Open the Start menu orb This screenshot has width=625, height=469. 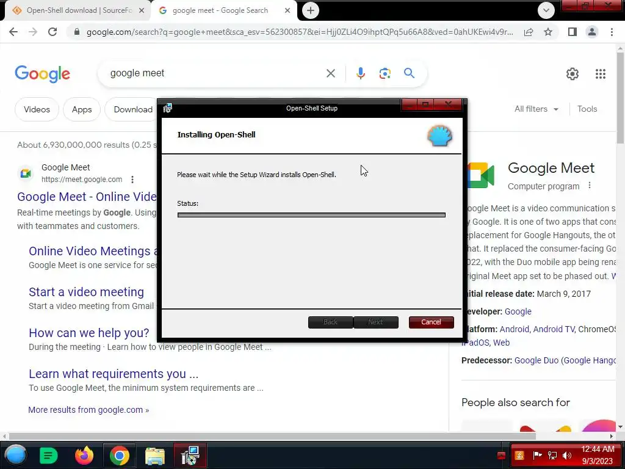point(15,455)
